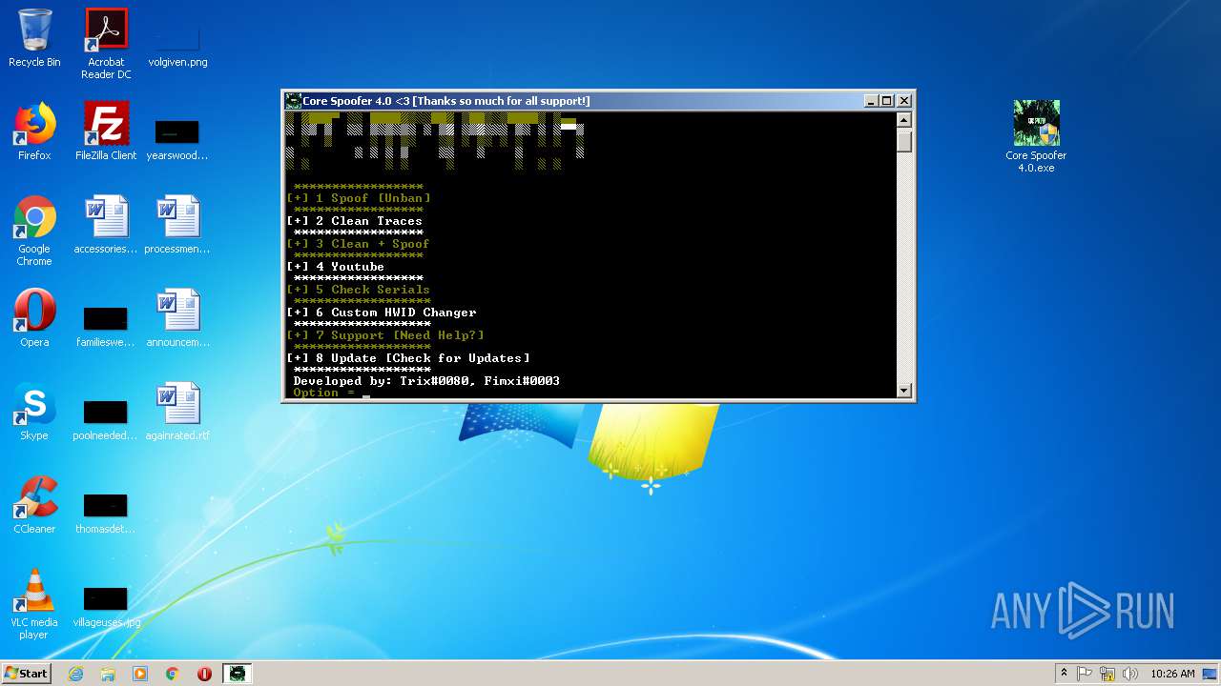Open Core Spoofer window system menu icon
This screenshot has height=686, width=1221.
tap(294, 101)
